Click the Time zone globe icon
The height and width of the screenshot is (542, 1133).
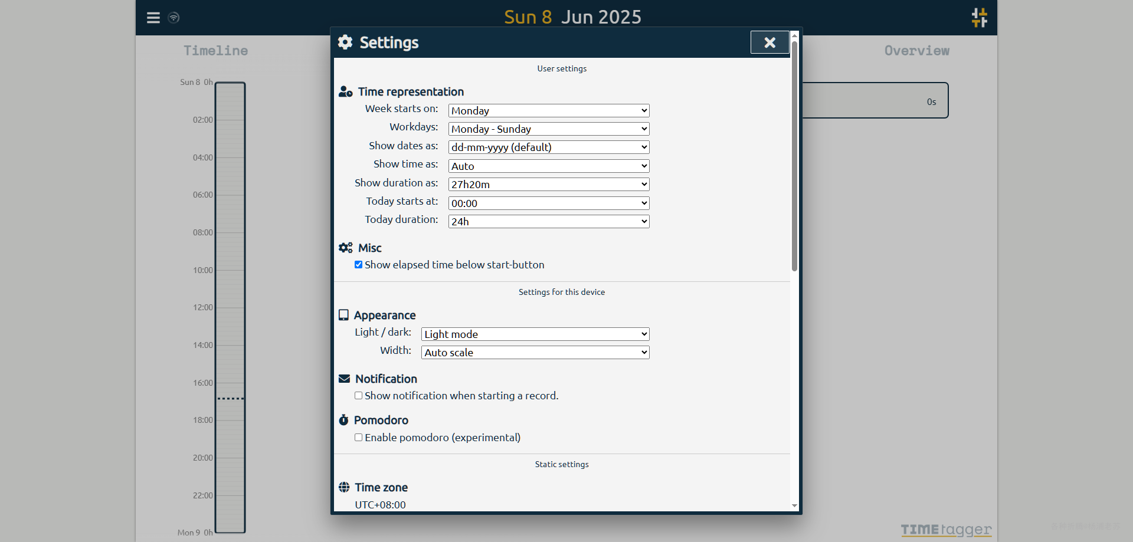(344, 488)
